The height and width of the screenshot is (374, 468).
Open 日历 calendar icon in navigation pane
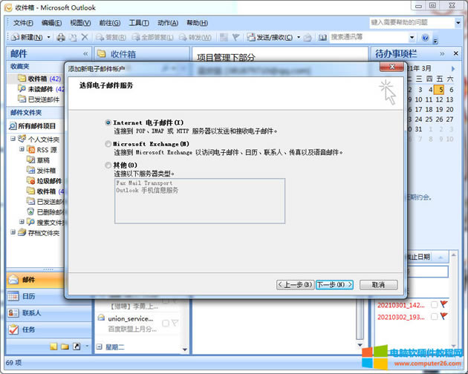[x=14, y=297]
